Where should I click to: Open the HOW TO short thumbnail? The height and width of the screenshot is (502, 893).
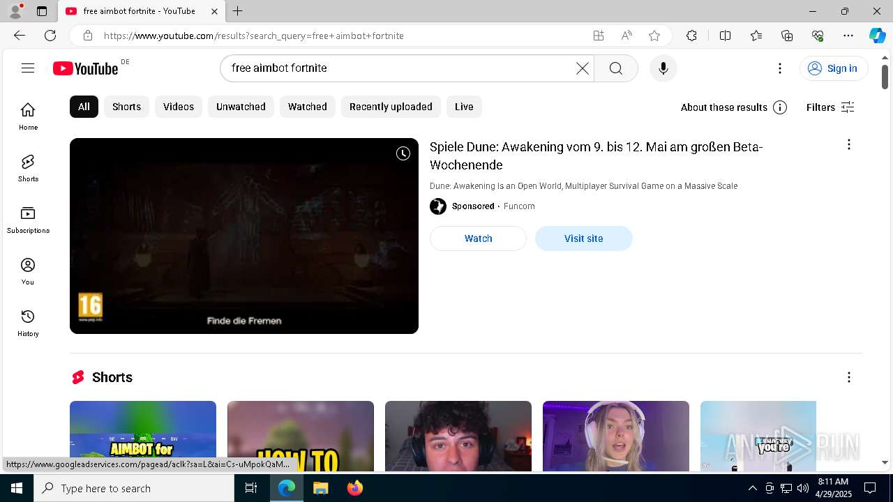pyautogui.click(x=301, y=436)
